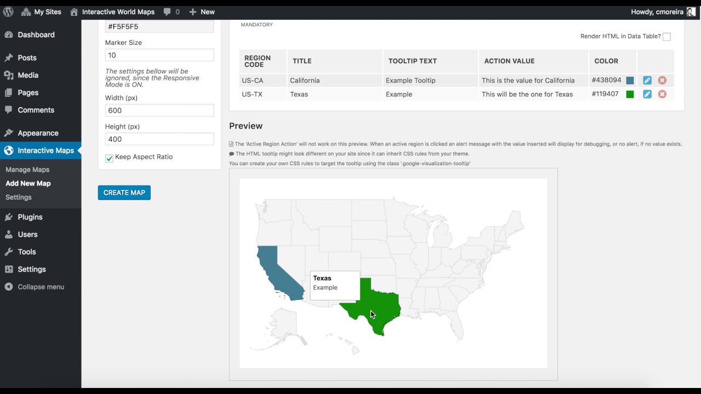This screenshot has width=701, height=394.
Task: Edit the California row entry
Action: 647,80
